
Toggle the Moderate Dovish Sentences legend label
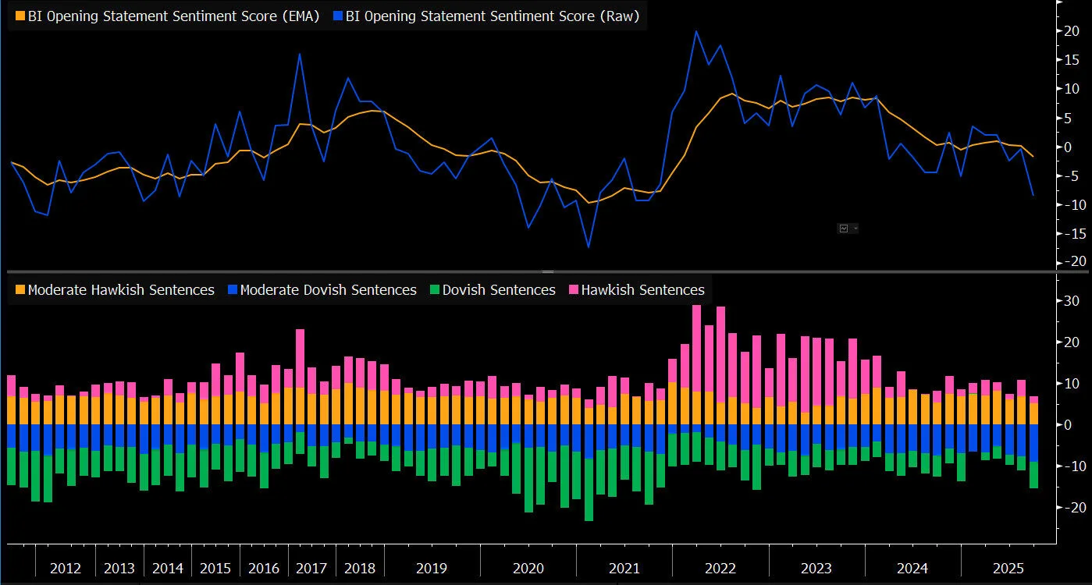coord(328,290)
